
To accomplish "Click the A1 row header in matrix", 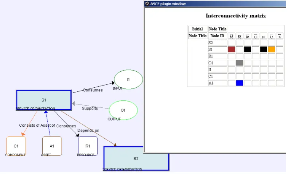I will point(217,83).
